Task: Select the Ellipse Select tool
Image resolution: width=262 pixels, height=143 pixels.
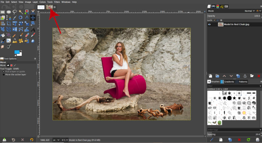Action: pyautogui.click(x=9, y=12)
